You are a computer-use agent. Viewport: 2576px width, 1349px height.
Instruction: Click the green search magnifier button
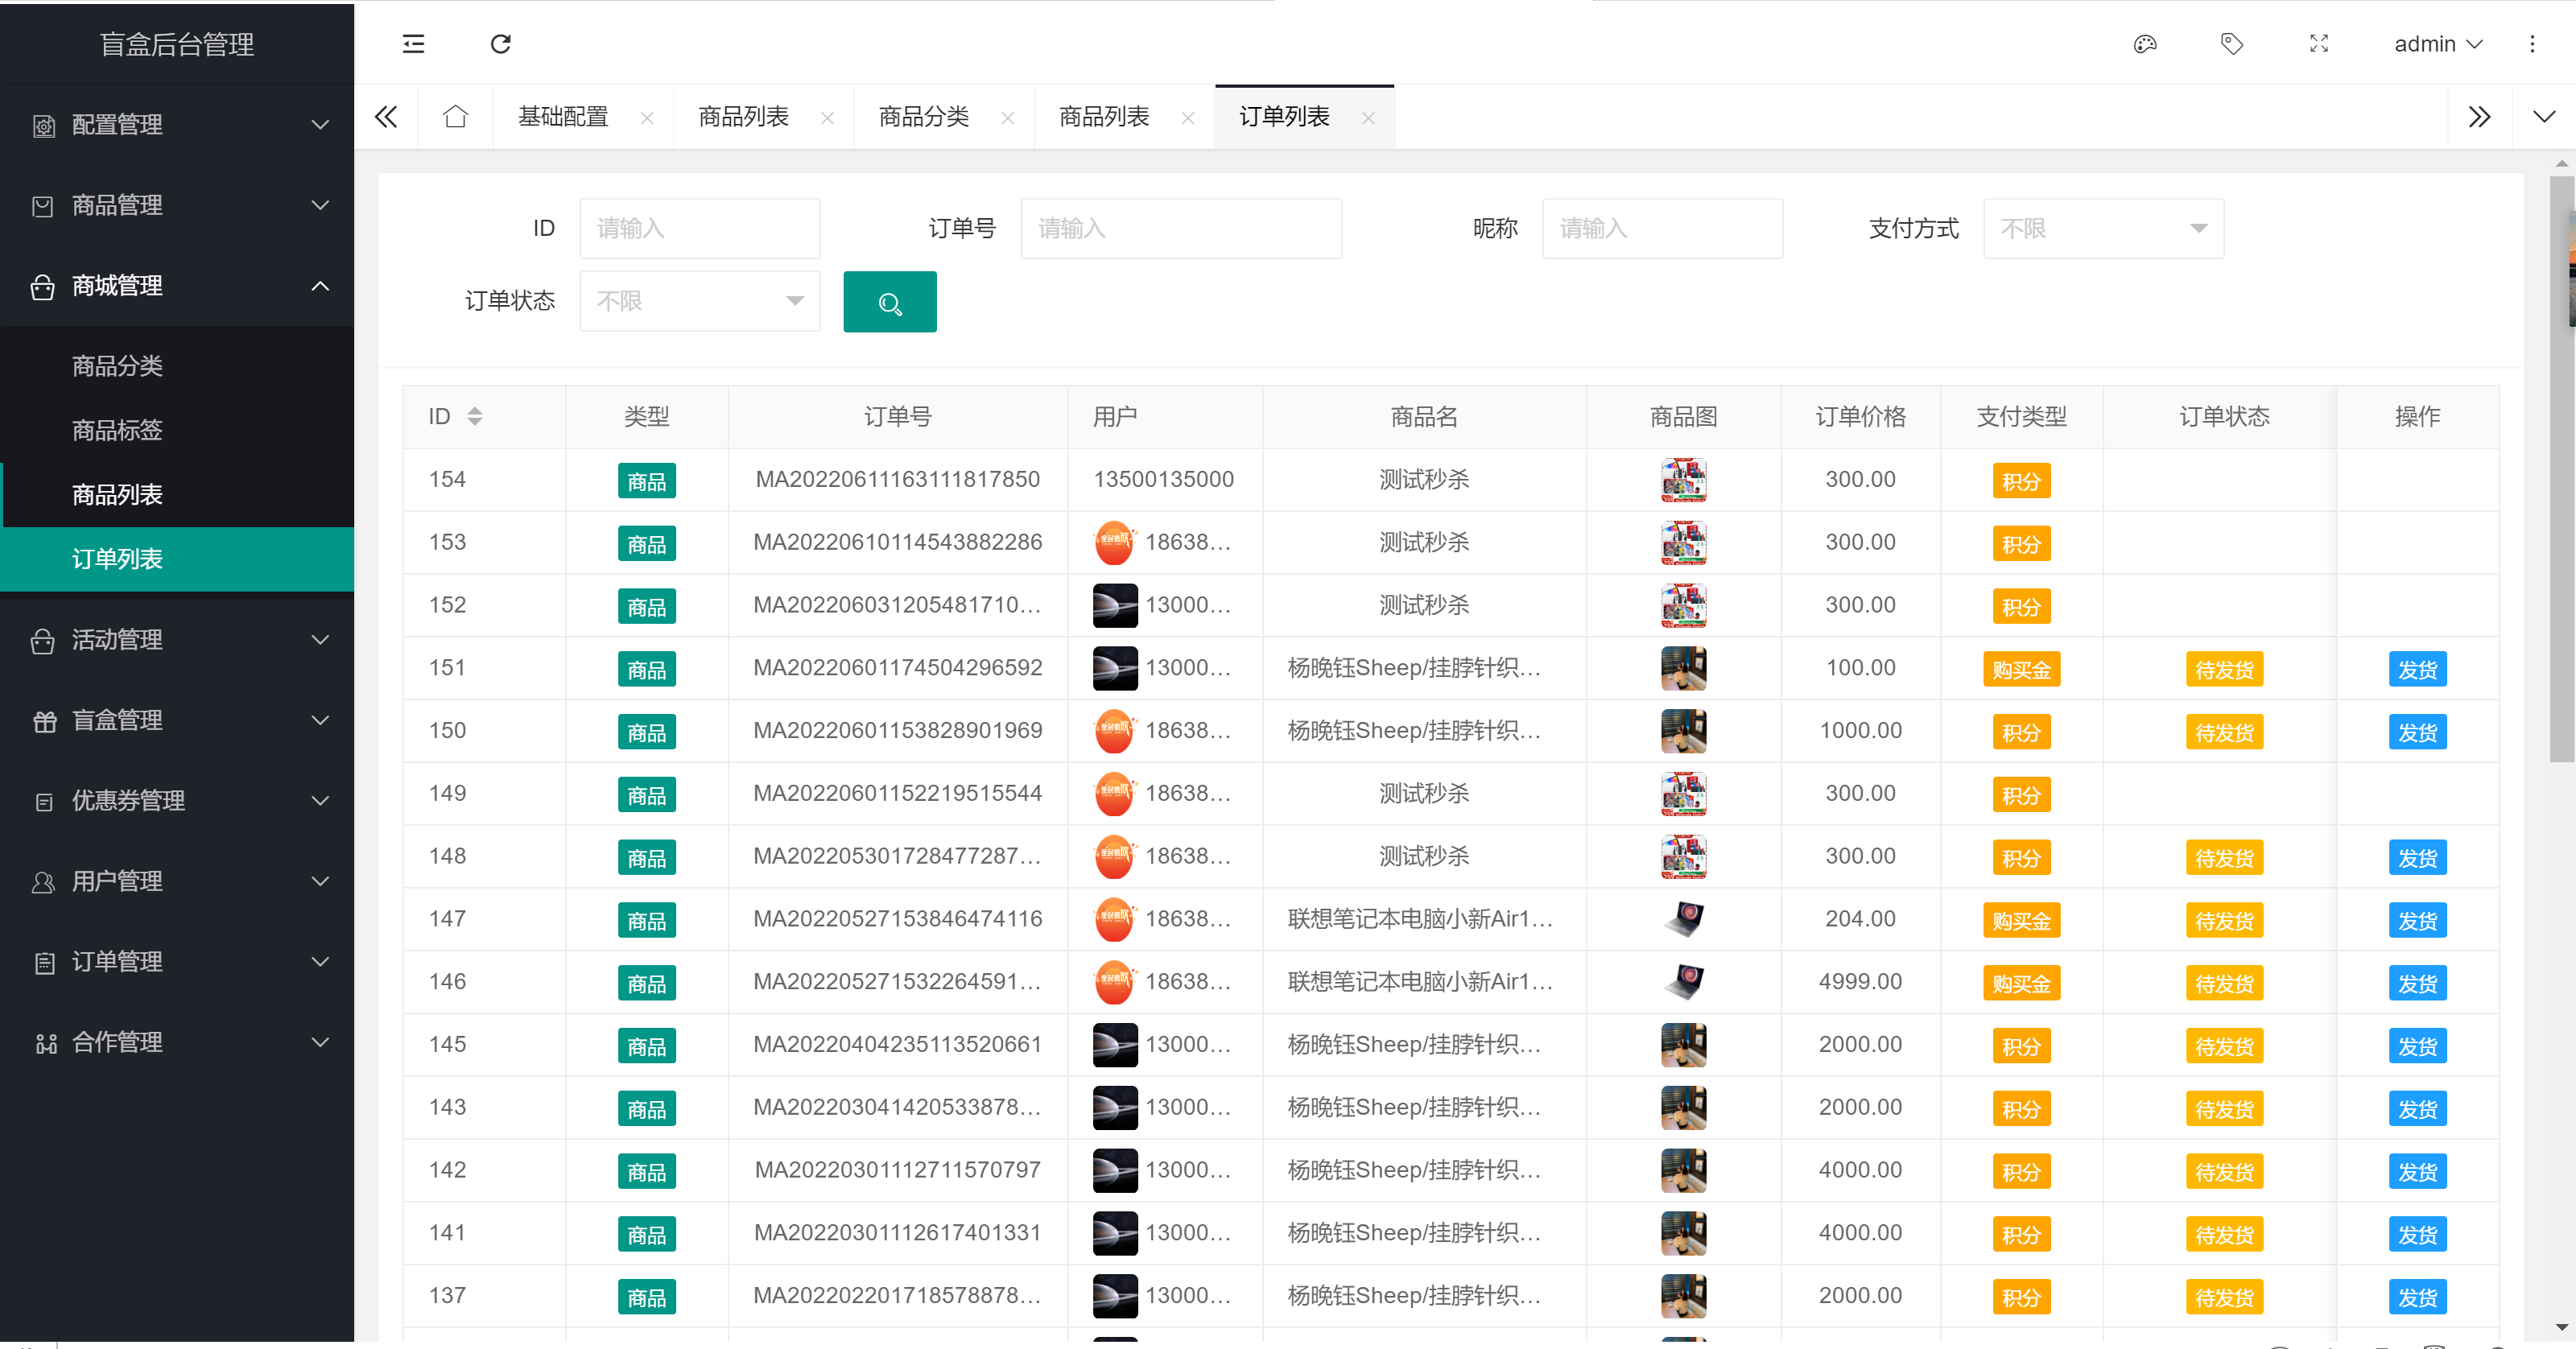[x=889, y=301]
